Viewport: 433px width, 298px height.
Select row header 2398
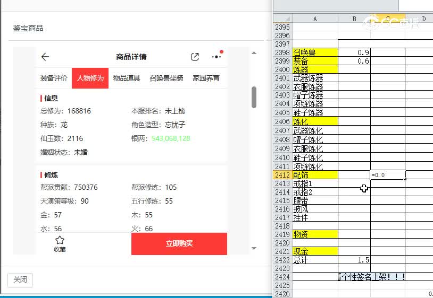[282, 52]
